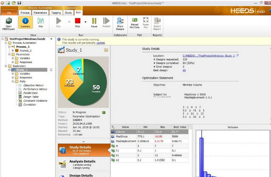The height and width of the screenshot is (177, 271).
Task: Switch to the Process tab
Action: coord(25,13)
